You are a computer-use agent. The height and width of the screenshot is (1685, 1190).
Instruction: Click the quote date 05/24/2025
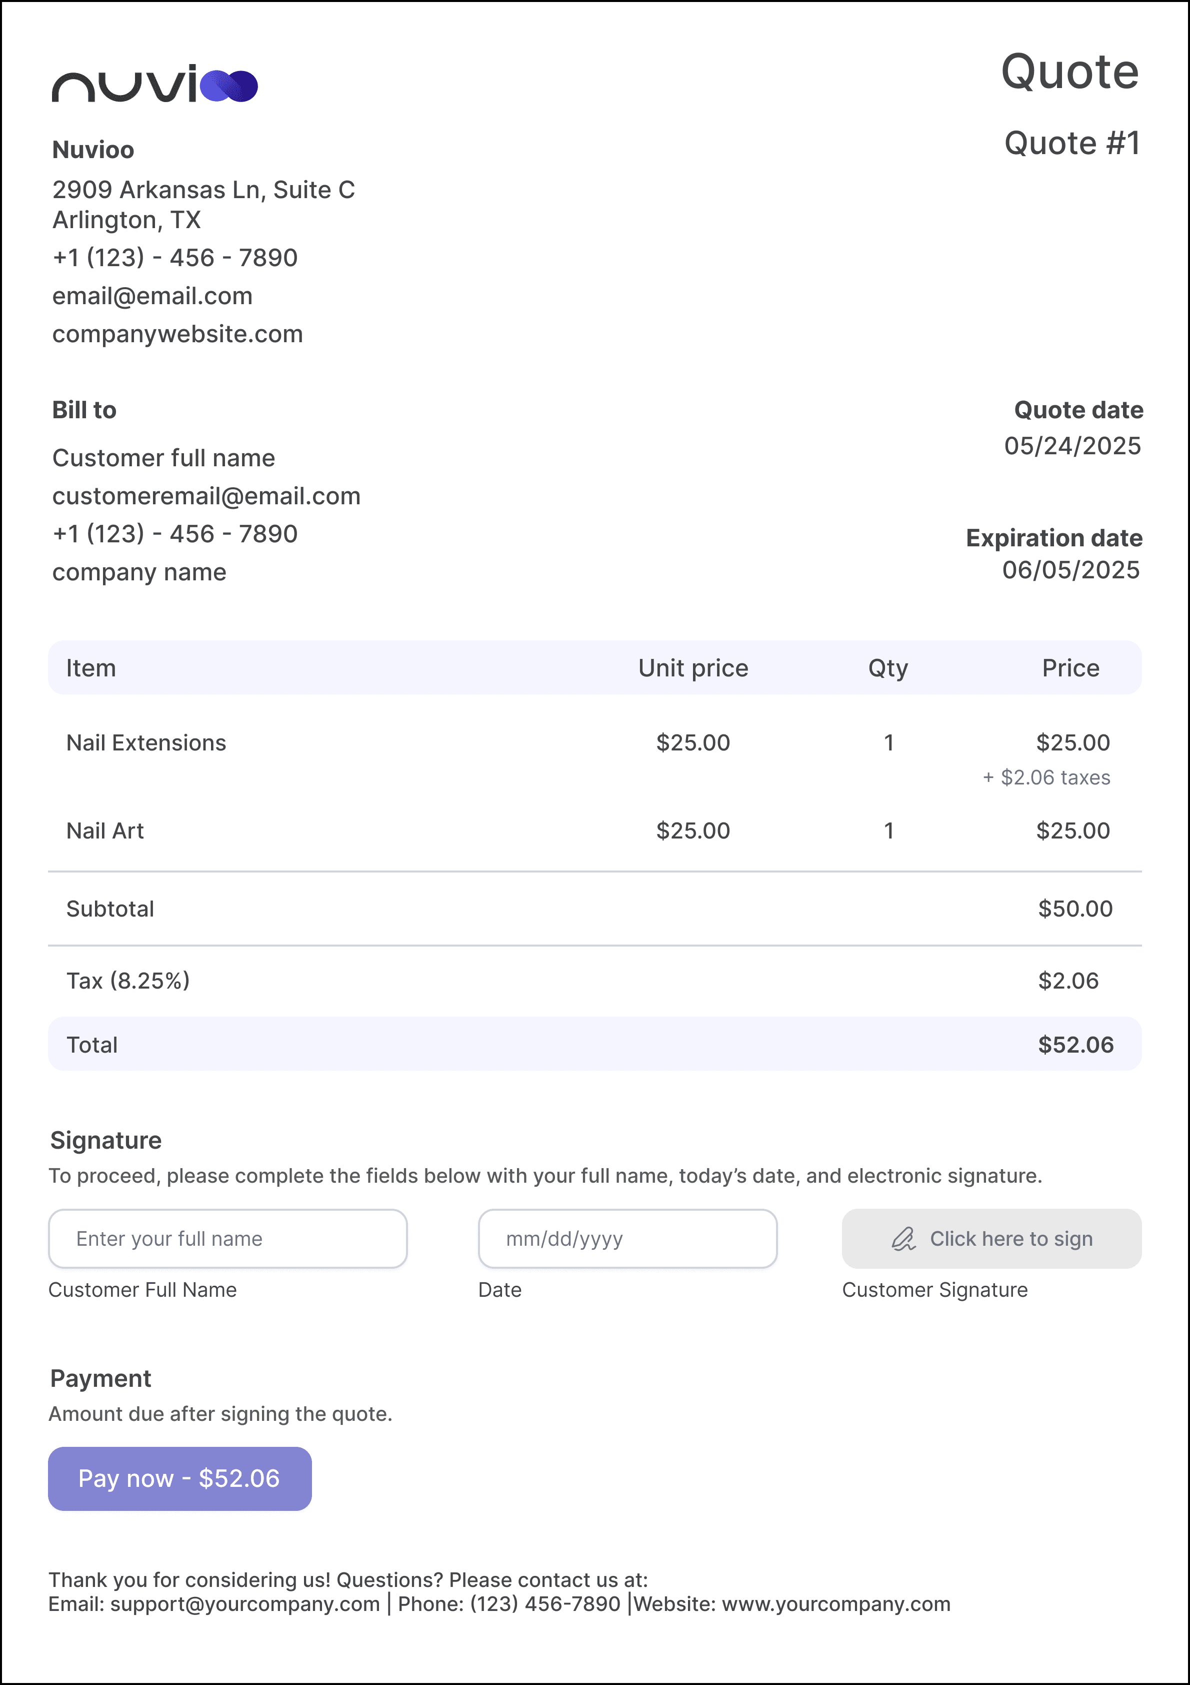coord(1072,445)
